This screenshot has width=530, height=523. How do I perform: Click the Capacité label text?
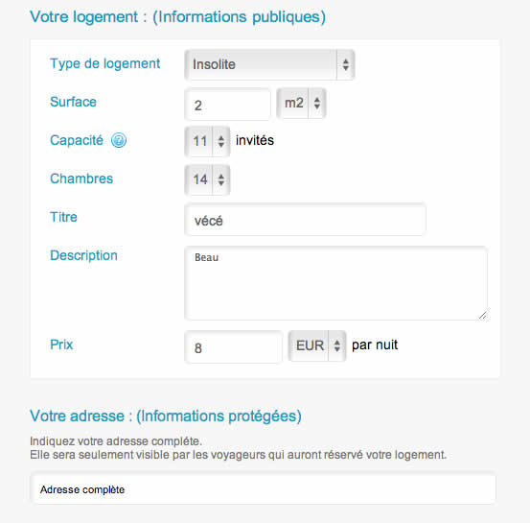pyautogui.click(x=77, y=140)
